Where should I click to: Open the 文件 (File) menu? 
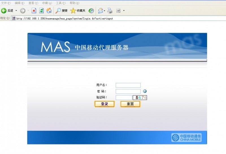click(6, 3)
